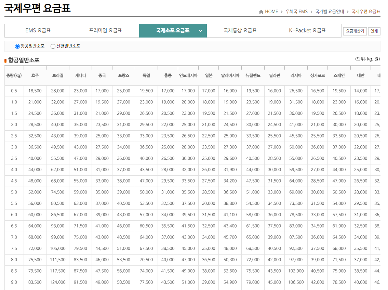Open the HOME breadcrumb link

coord(271,12)
